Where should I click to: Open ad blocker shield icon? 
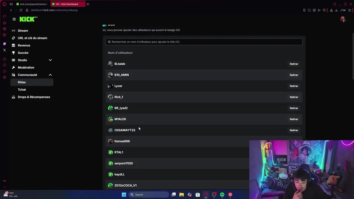coord(314,10)
